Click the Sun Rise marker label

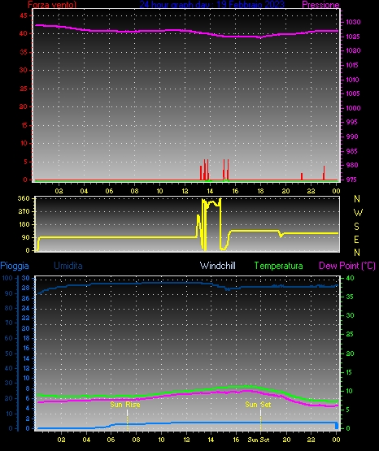(125, 405)
